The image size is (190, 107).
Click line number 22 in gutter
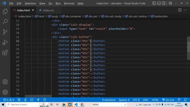18,41
